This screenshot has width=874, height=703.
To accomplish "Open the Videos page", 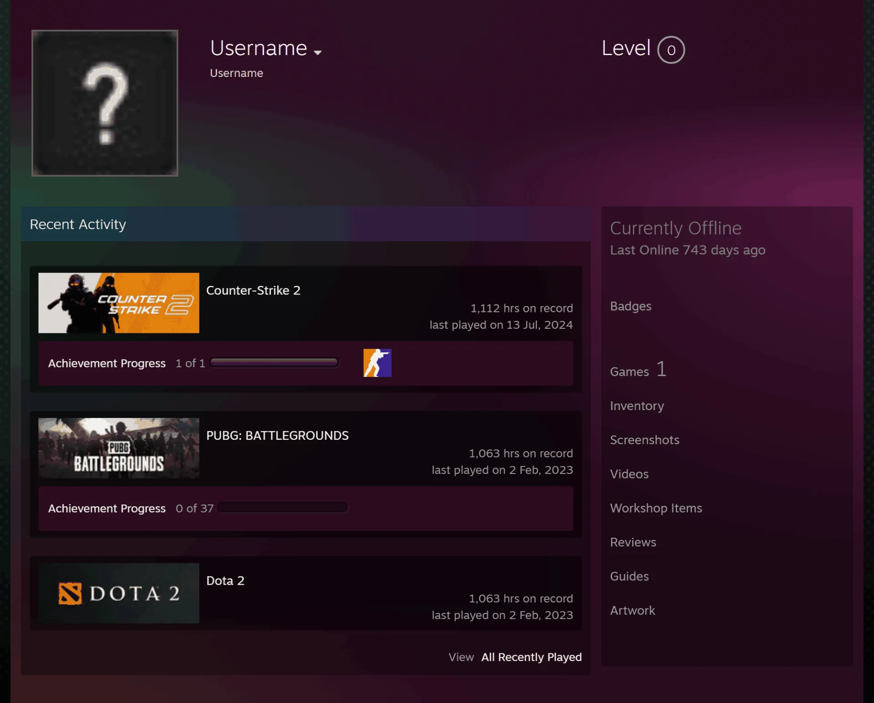I will coord(629,474).
